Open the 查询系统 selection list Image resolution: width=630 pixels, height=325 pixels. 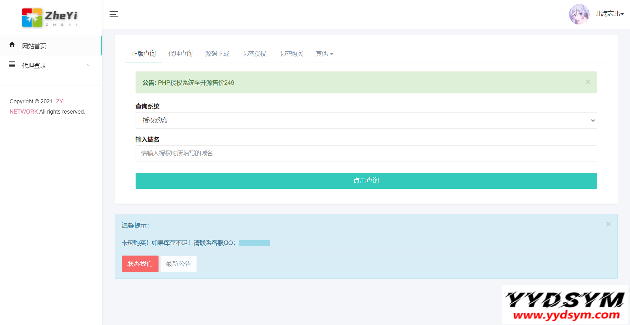366,120
